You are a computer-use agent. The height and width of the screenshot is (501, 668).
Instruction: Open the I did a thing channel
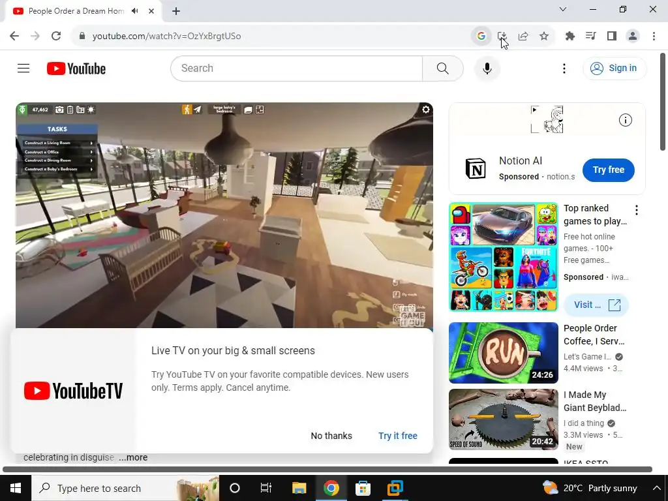tap(584, 423)
